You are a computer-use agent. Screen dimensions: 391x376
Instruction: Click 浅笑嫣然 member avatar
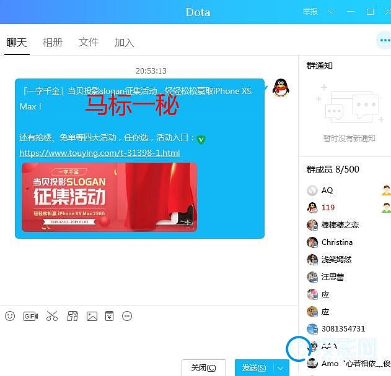tap(312, 260)
